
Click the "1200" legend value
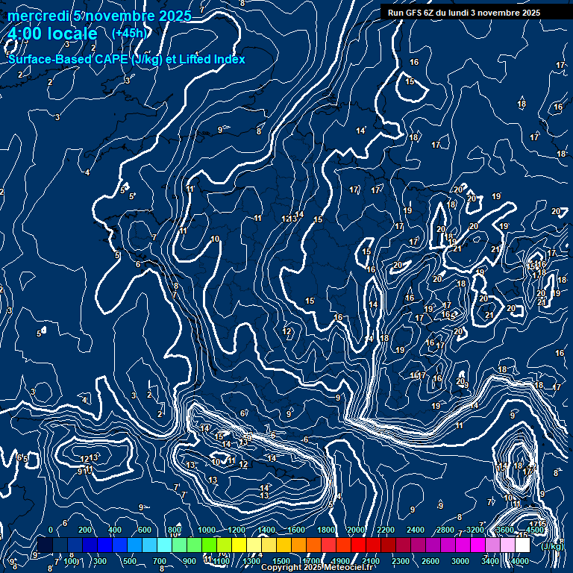click(x=237, y=530)
